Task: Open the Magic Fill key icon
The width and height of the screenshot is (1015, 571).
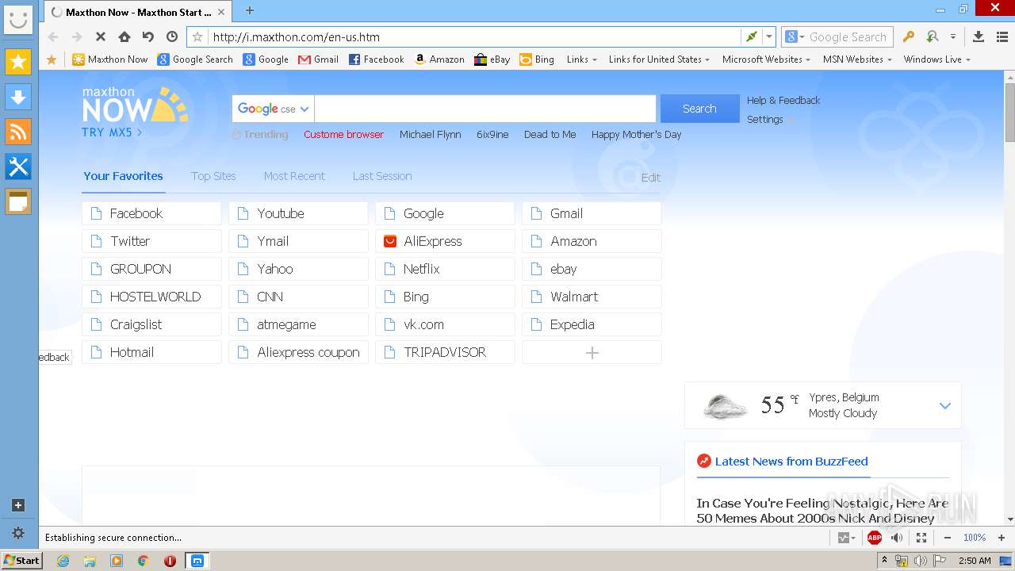Action: (909, 36)
